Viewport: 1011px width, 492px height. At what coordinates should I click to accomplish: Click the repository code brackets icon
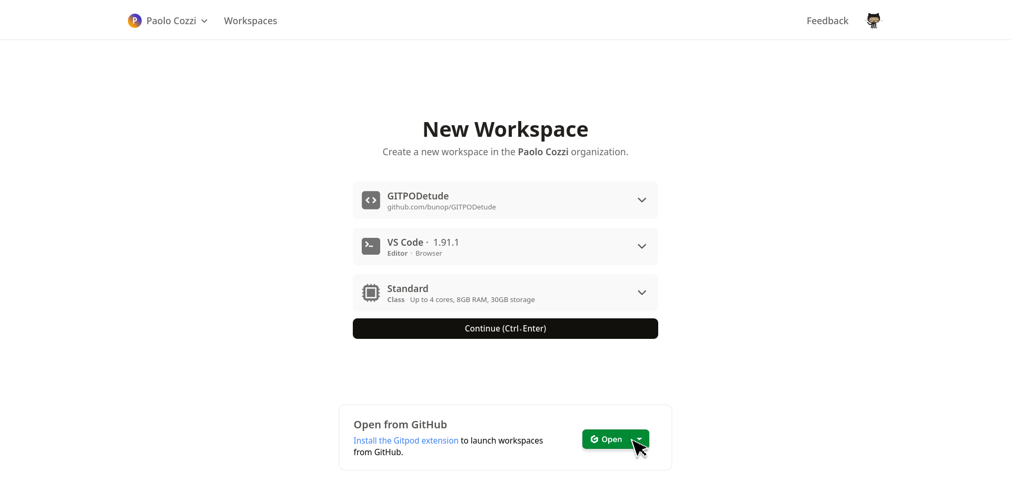371,200
